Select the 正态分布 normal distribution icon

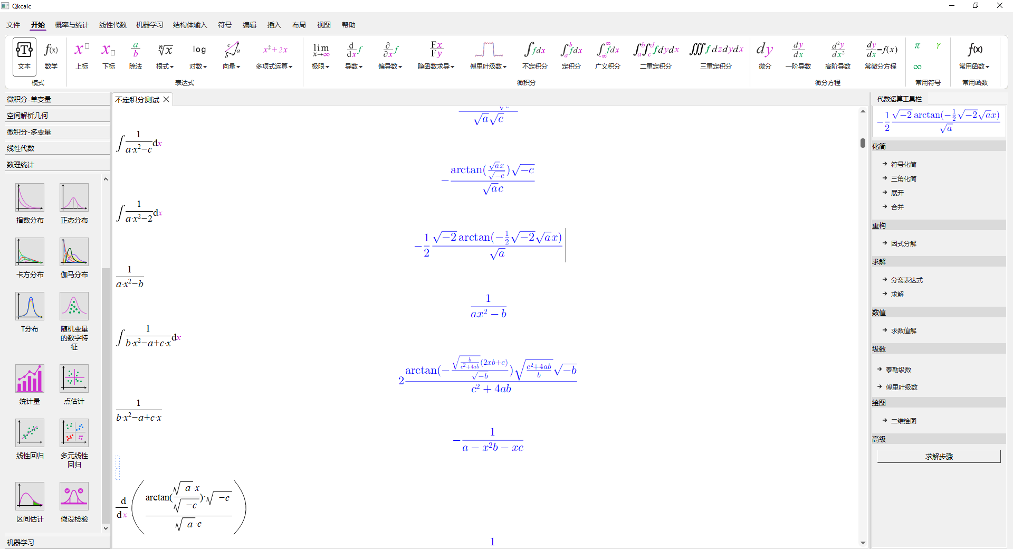pos(74,203)
